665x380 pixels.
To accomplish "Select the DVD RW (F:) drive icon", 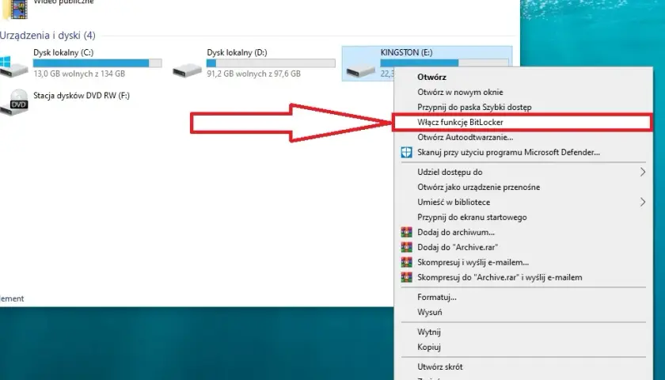I will pos(13,102).
